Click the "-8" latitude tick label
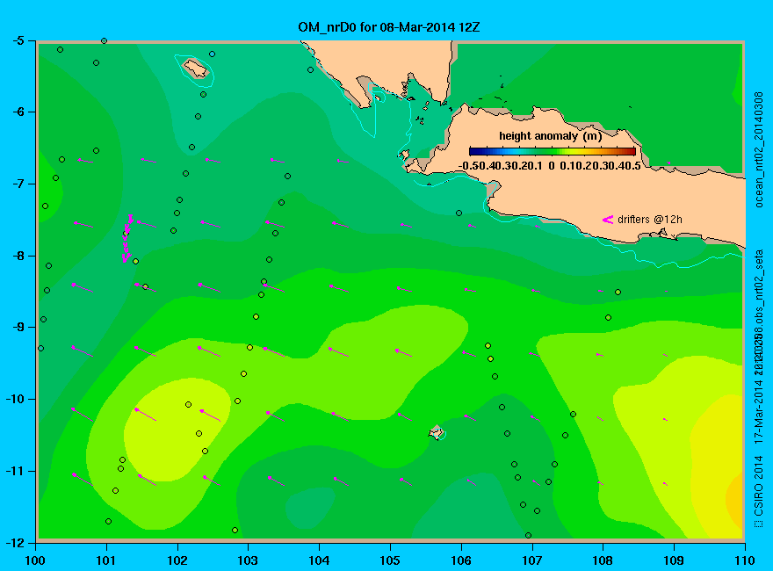The height and width of the screenshot is (571, 773). coord(18,256)
